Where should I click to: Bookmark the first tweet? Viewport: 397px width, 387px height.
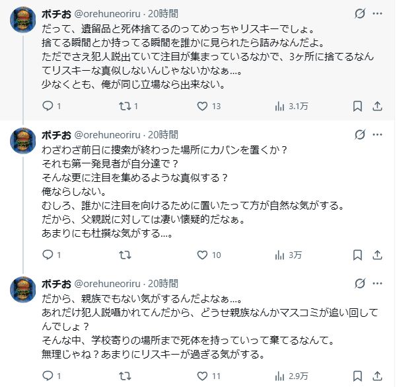[x=357, y=106]
